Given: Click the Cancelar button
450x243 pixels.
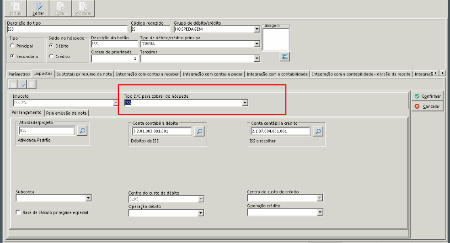Looking at the screenshot, I should coord(427,106).
